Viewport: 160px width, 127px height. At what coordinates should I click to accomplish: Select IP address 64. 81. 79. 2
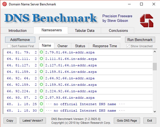tap(22, 52)
